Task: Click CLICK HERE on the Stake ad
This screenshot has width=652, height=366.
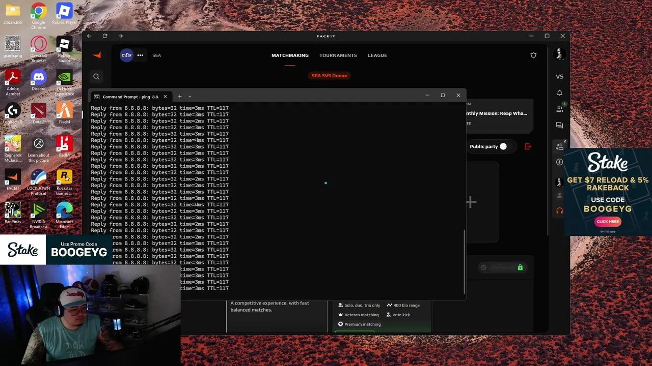Action: click(x=608, y=222)
